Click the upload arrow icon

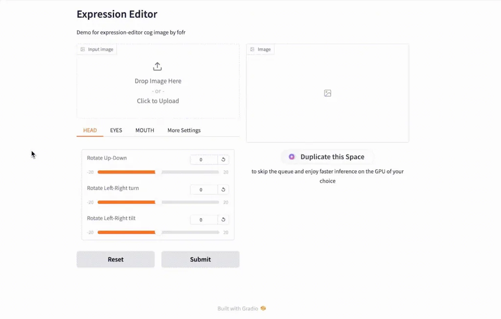pos(158,67)
